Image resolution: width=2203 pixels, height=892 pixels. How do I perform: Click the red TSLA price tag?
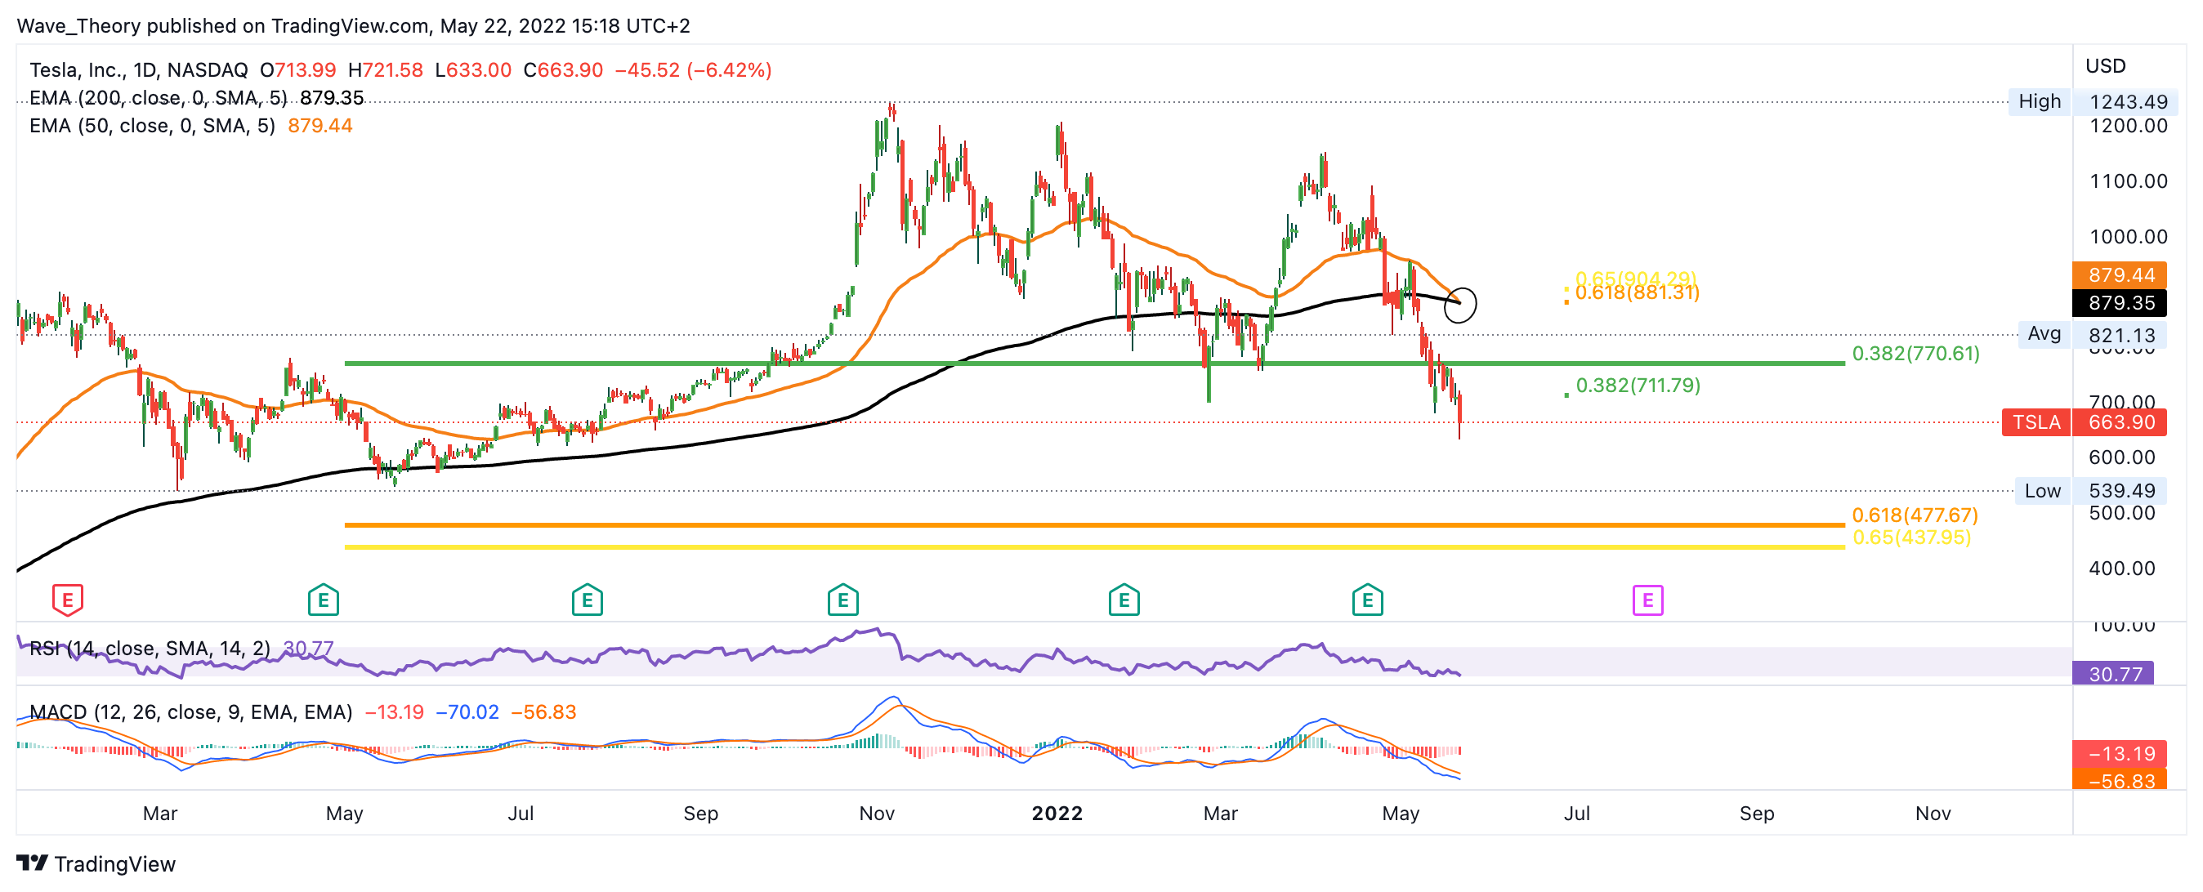pos(2035,422)
